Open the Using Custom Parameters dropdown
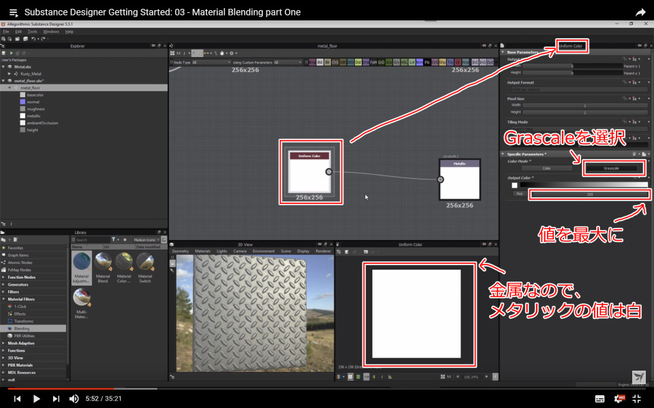Viewport: 654px width, 408px height. pos(287,63)
